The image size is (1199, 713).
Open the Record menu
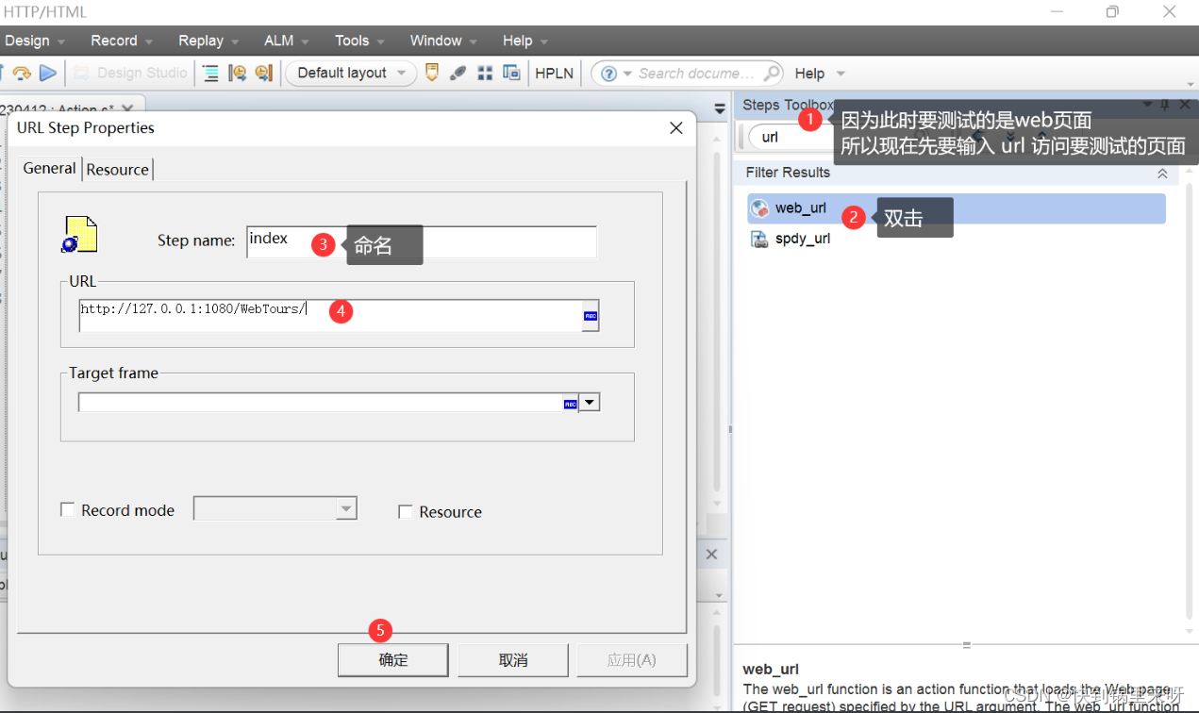point(122,41)
